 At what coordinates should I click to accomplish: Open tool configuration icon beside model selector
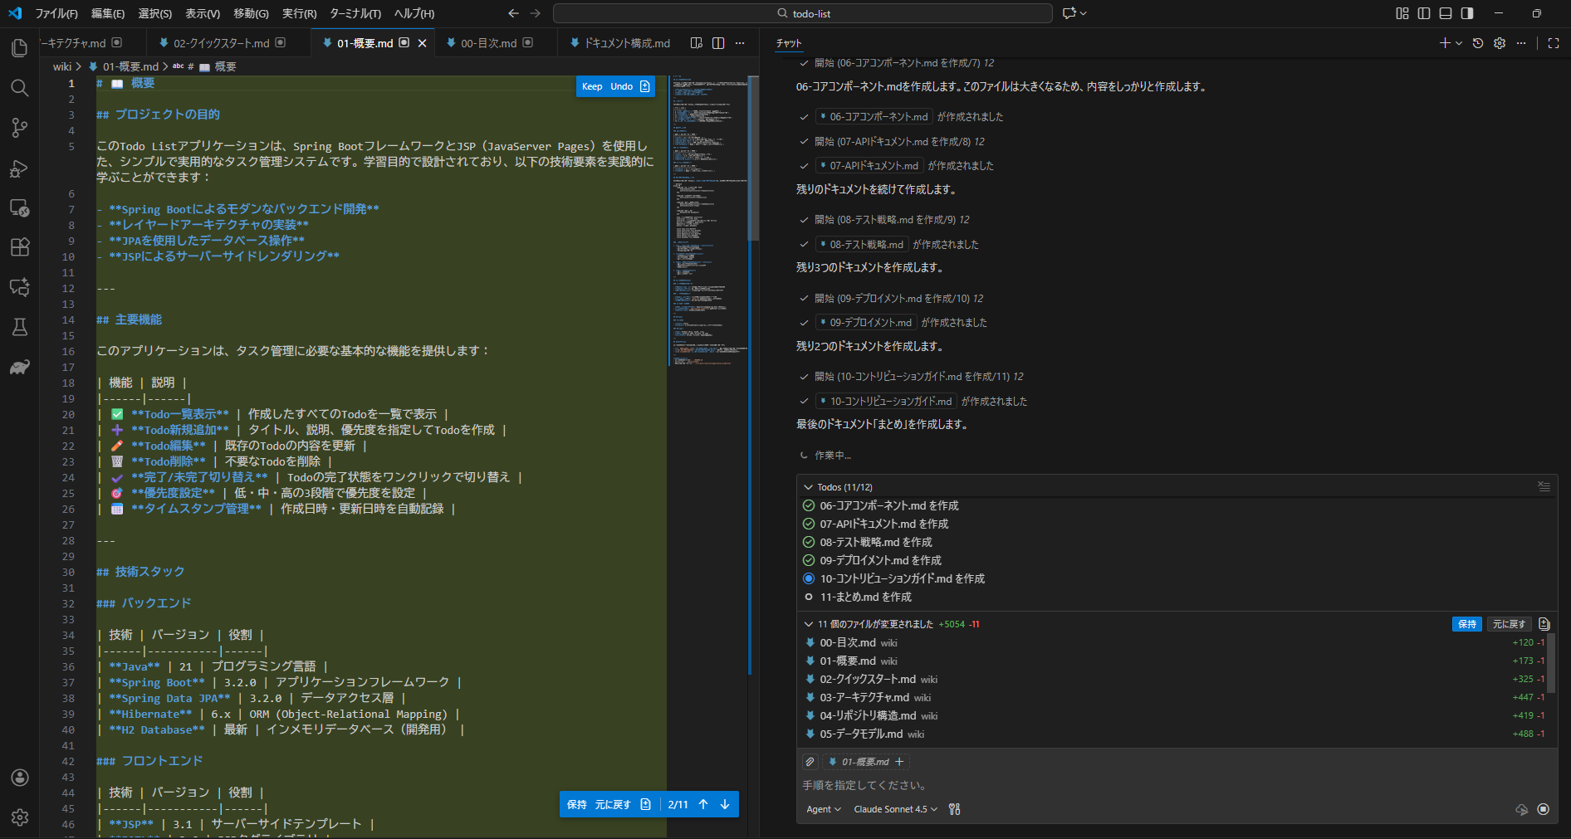[x=954, y=809]
